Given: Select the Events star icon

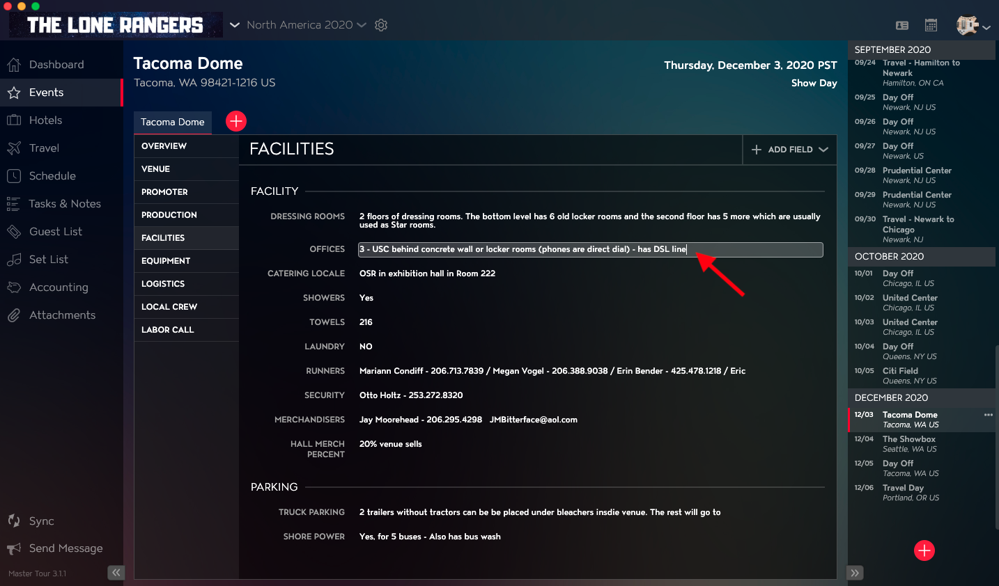Looking at the screenshot, I should pos(14,93).
